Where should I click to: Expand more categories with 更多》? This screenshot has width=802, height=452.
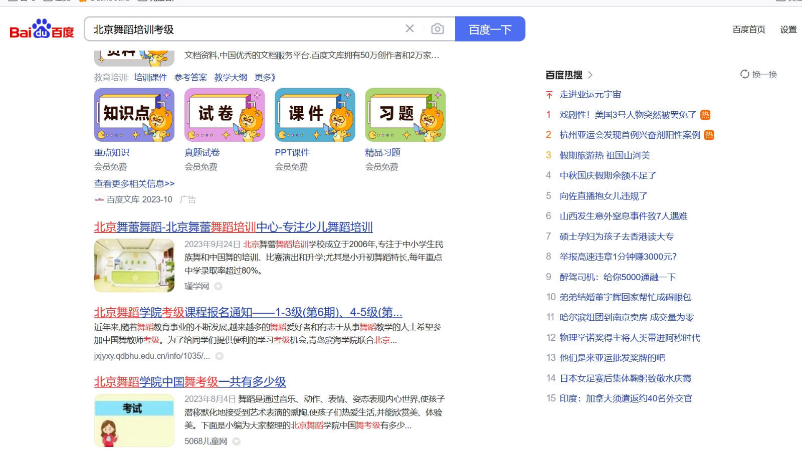click(265, 77)
